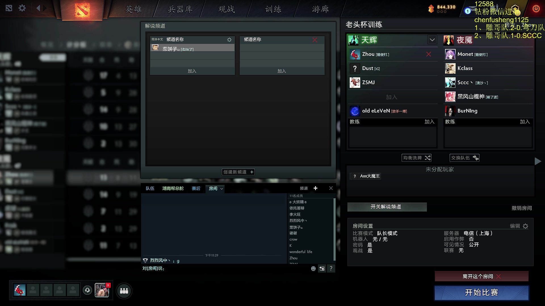Open the Heroes tab
Viewport: 545px width, 306px height.
(x=133, y=9)
